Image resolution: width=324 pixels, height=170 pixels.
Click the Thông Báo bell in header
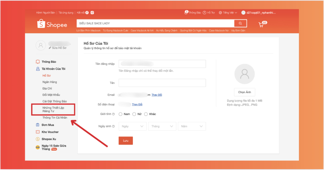(186, 13)
